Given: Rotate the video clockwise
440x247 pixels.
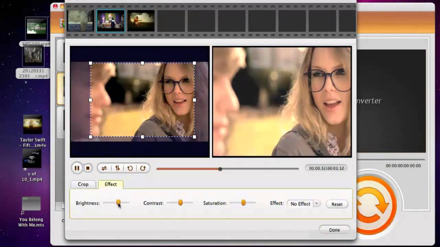Looking at the screenshot, I should click(143, 168).
